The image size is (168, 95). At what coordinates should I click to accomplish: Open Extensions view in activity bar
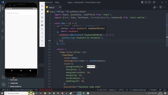pos(3,38)
